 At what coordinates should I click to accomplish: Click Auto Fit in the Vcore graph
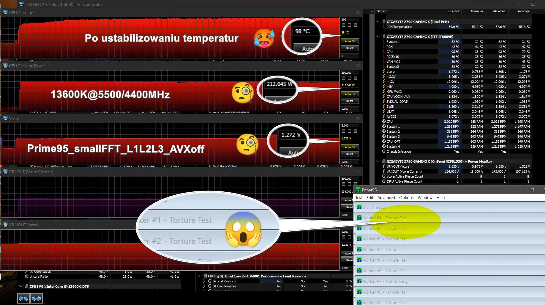350,147
